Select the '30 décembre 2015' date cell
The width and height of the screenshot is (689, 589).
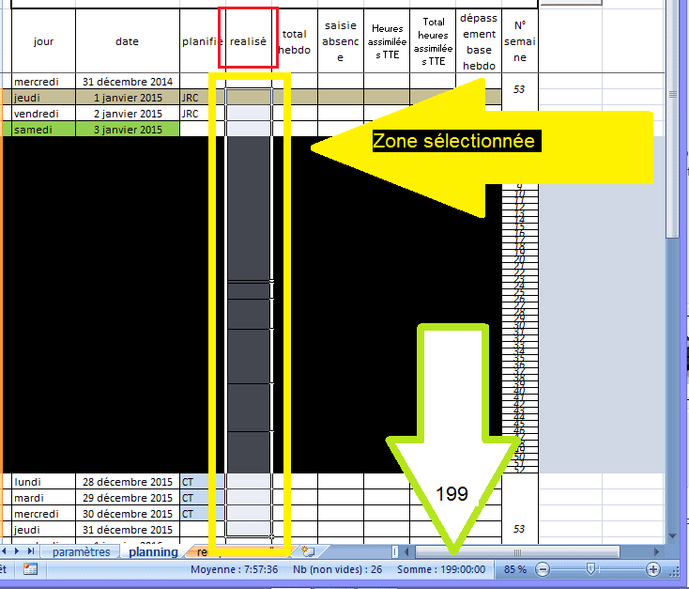[x=128, y=514]
